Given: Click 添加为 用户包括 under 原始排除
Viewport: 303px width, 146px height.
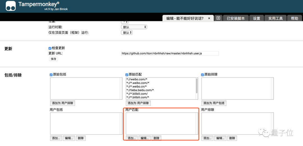Looking at the screenshot, I should (214, 103).
